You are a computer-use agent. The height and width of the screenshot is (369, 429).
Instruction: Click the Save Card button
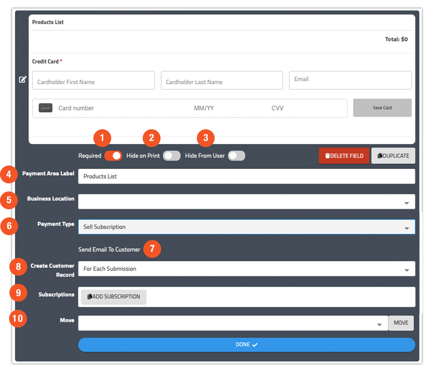click(382, 108)
